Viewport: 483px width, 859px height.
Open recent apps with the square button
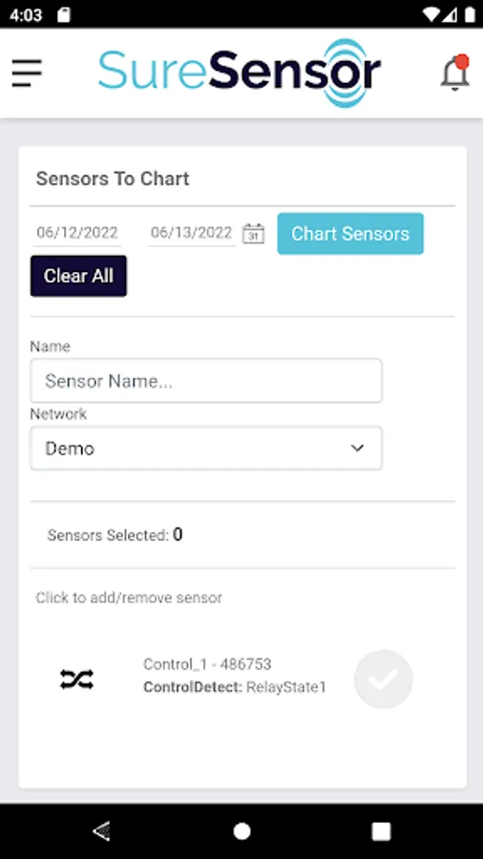click(x=381, y=831)
